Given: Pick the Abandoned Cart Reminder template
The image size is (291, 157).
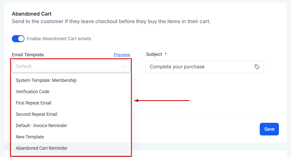Looking at the screenshot, I should tap(42, 148).
